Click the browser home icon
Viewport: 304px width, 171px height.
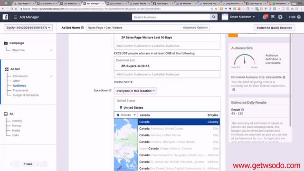click(x=16, y=9)
